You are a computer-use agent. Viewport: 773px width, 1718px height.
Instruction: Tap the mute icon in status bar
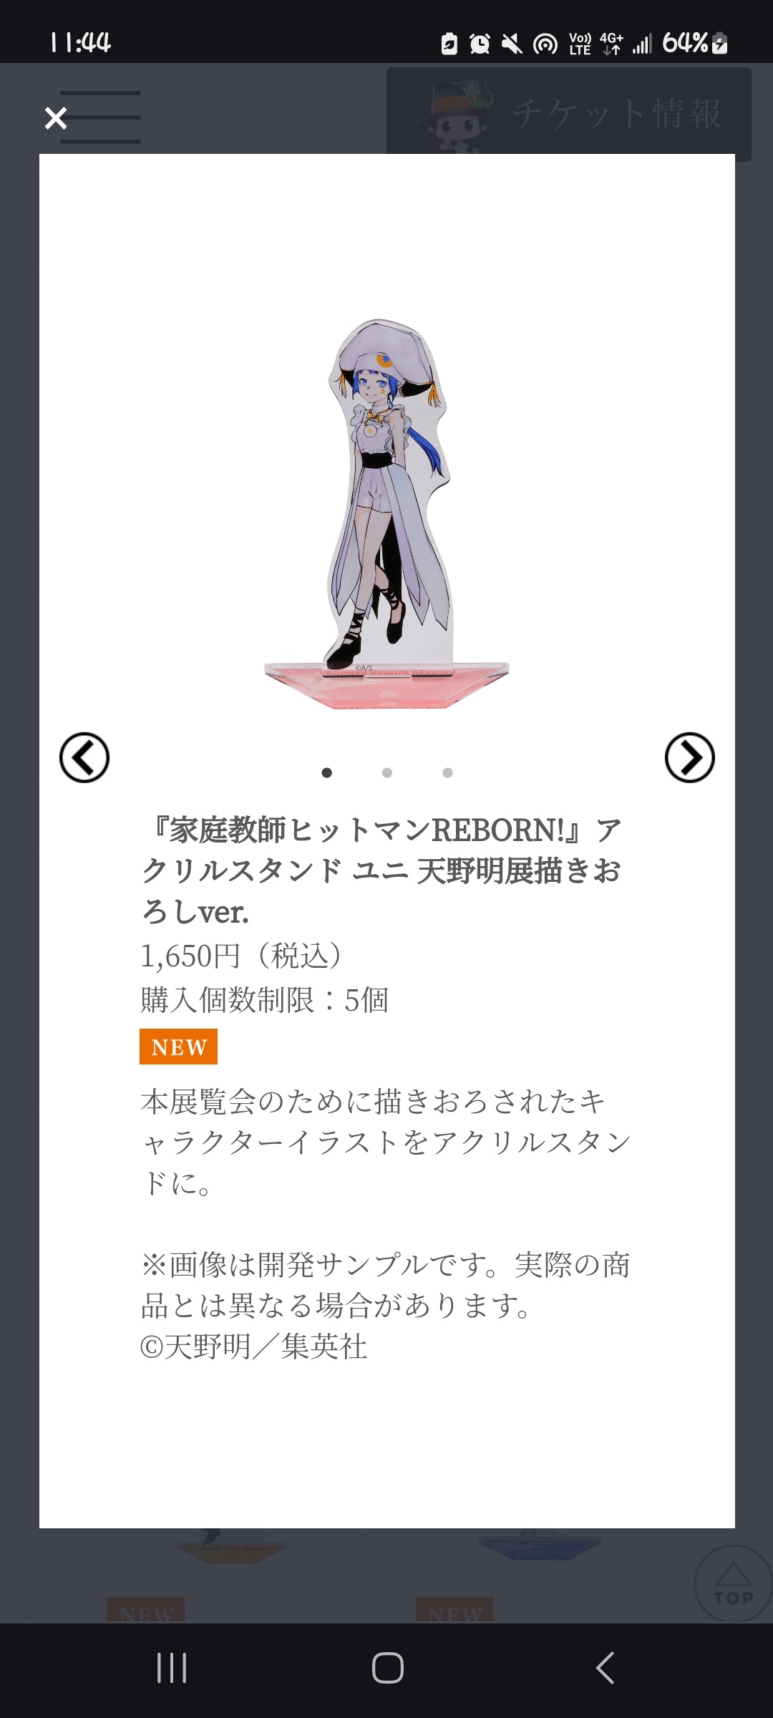pyautogui.click(x=512, y=44)
